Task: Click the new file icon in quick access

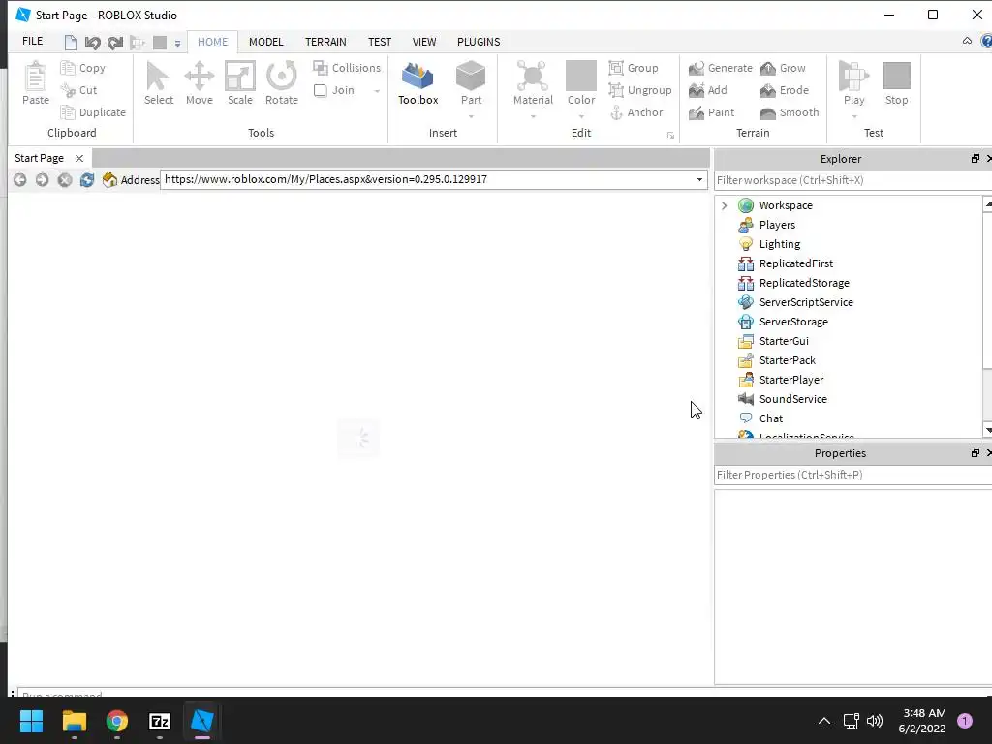Action: click(x=70, y=43)
